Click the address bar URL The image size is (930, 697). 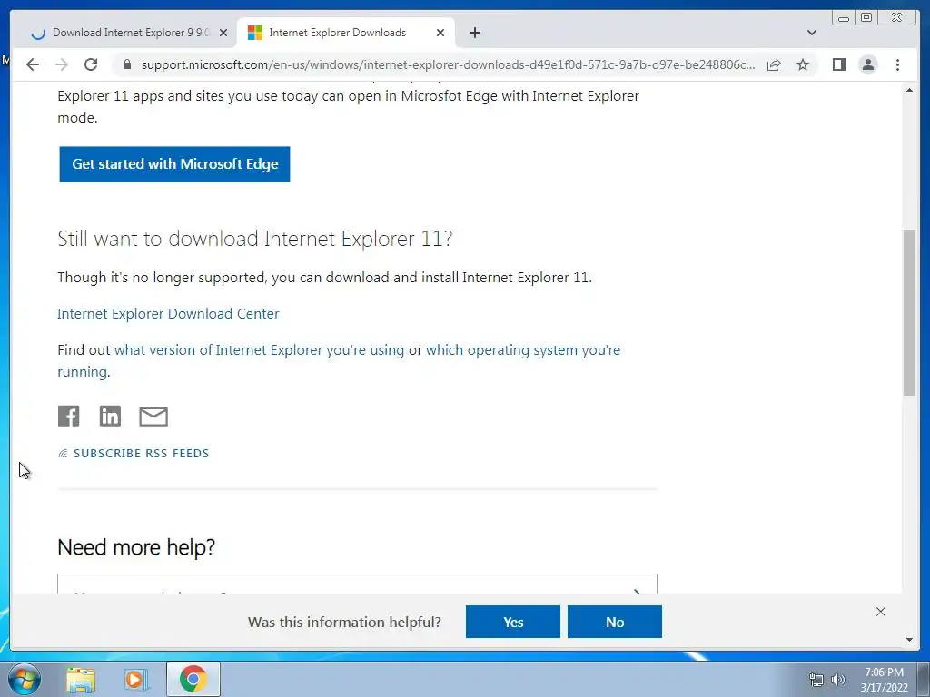448,64
